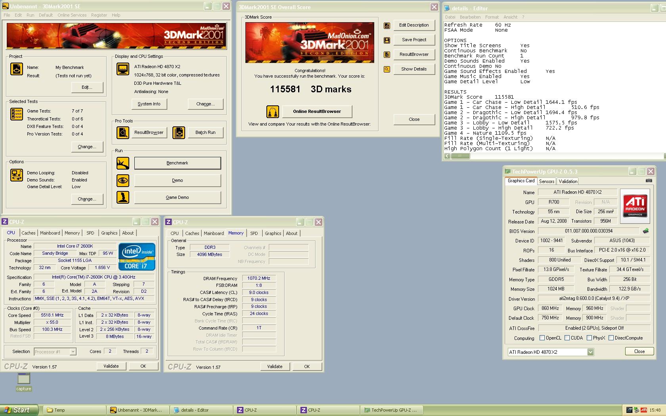Click the Save Project button

click(414, 40)
